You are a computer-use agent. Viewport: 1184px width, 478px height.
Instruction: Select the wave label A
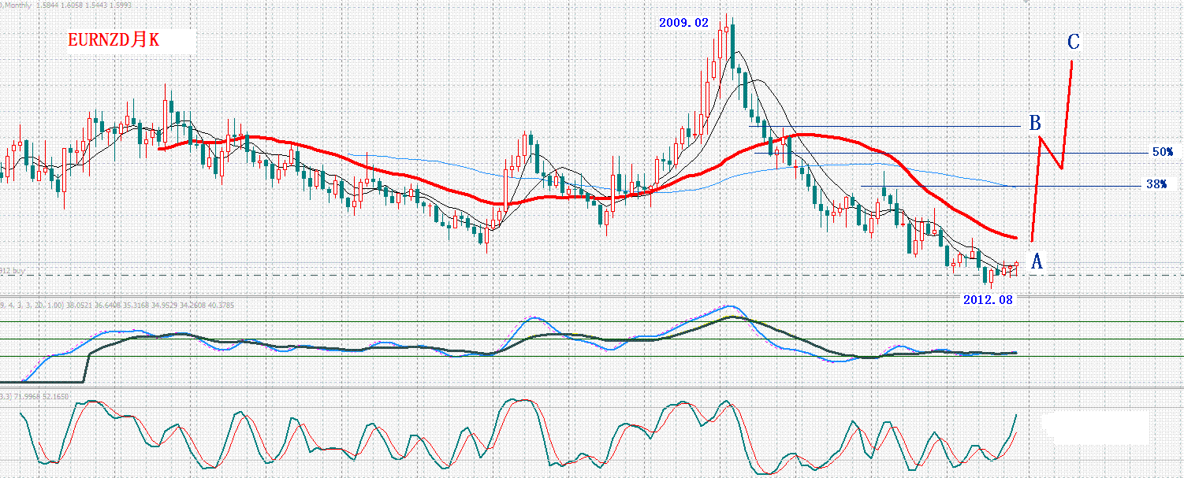[1037, 262]
